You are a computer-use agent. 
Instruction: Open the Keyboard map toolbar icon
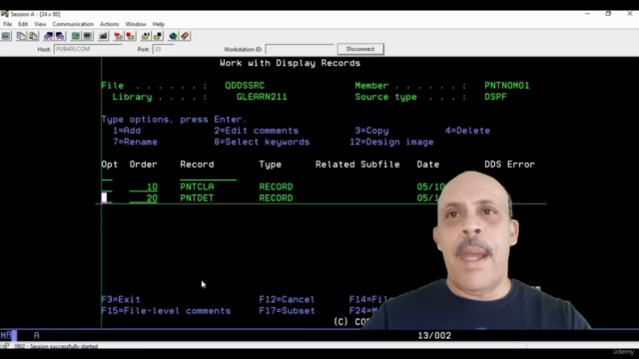click(103, 36)
